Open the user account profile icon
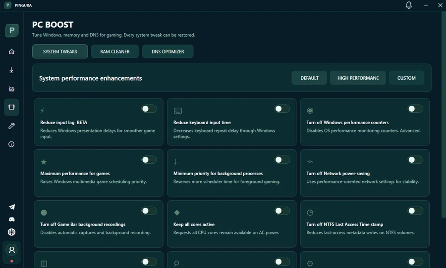This screenshot has width=446, height=268. coord(12,250)
